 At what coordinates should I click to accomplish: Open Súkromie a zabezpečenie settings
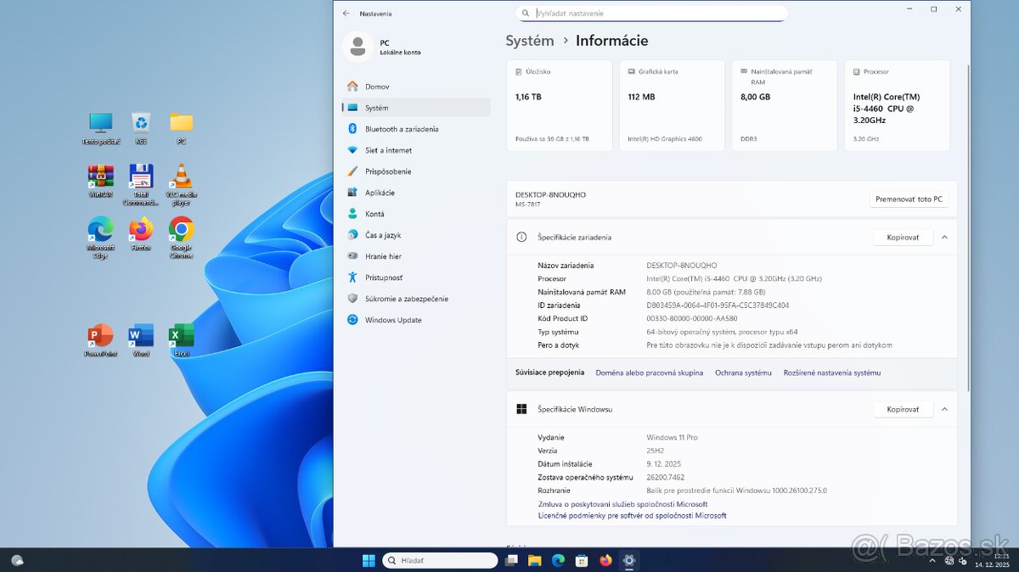(405, 299)
